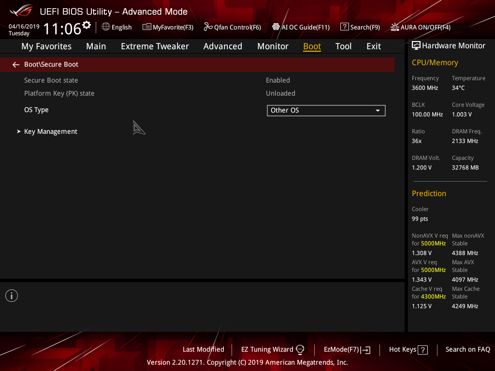
Task: Click the ROG logo icon
Action: (x=21, y=11)
